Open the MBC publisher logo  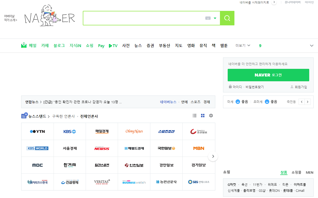pyautogui.click(x=38, y=165)
